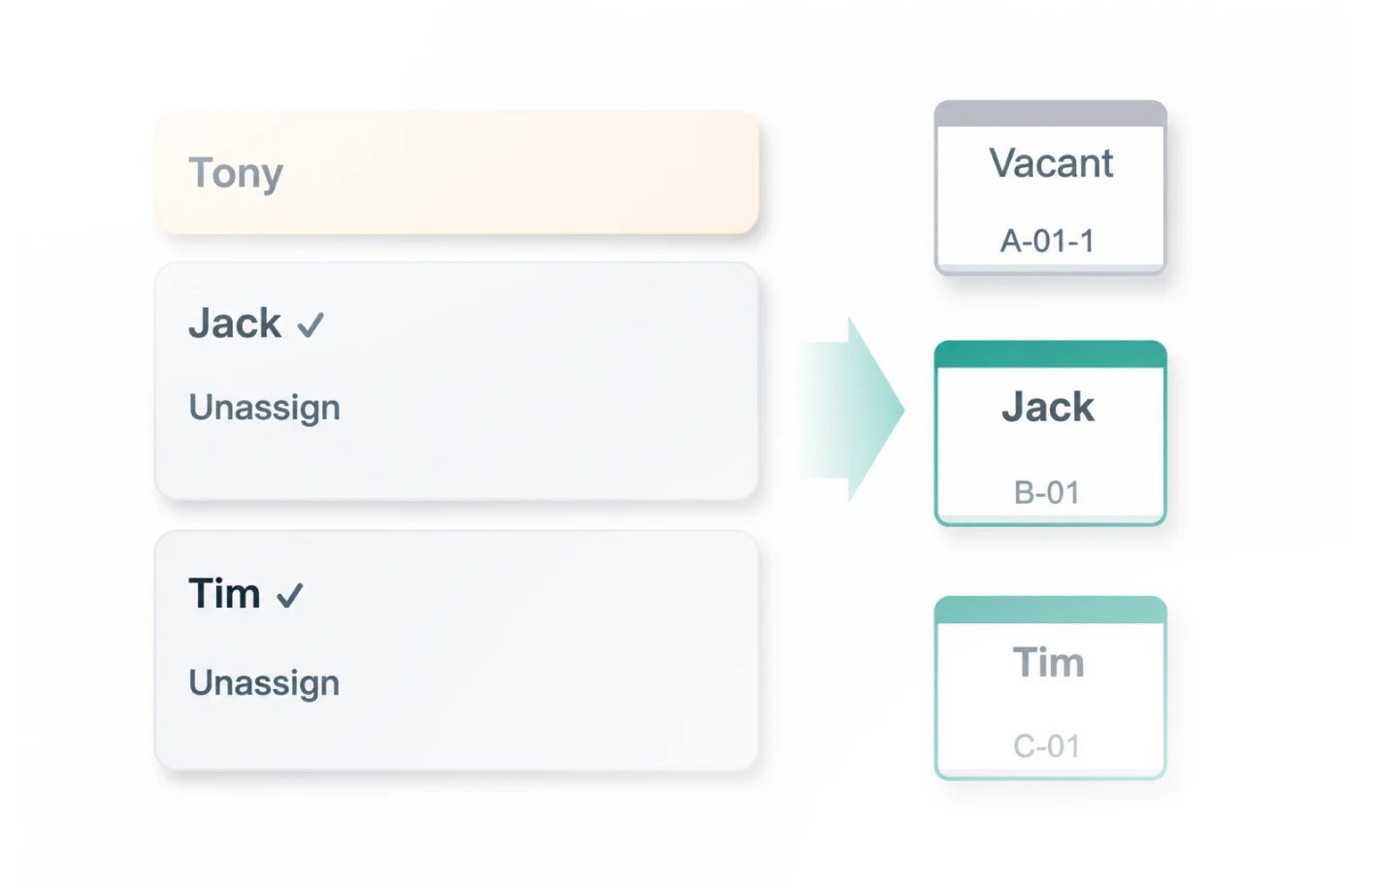
Task: Click the teal arrow pointing to Jack's desk
Action: [852, 410]
